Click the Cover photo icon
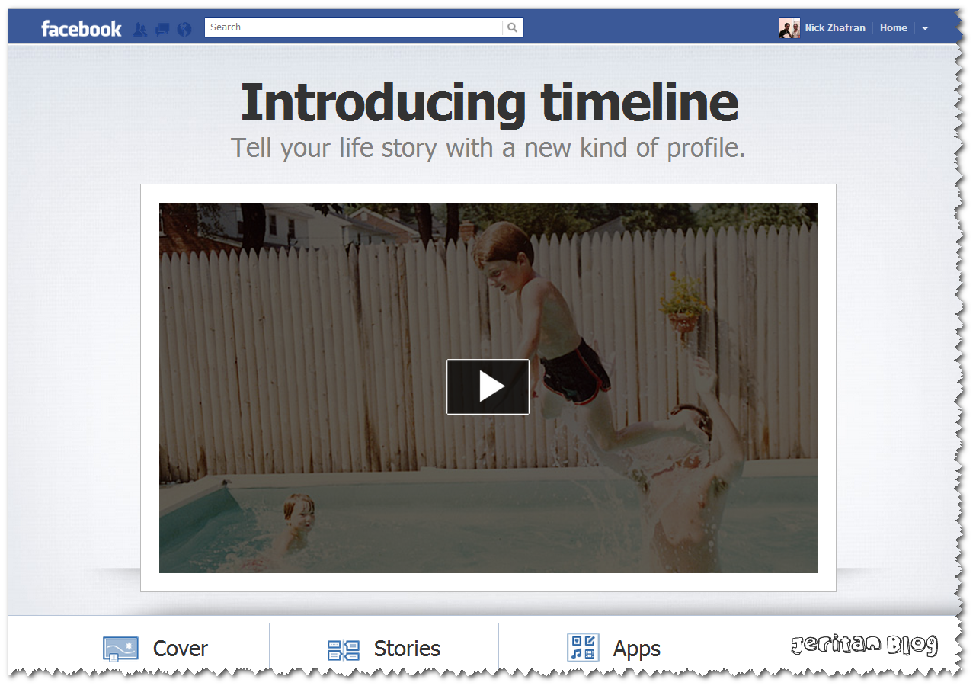 (120, 649)
